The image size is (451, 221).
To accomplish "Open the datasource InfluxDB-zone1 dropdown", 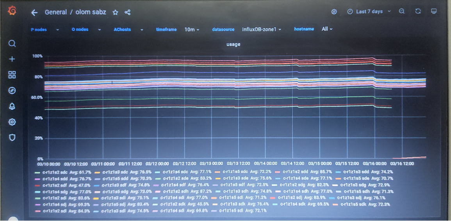I will [262, 29].
